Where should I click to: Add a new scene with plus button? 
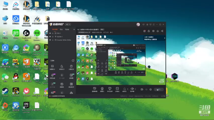pos(74,29)
